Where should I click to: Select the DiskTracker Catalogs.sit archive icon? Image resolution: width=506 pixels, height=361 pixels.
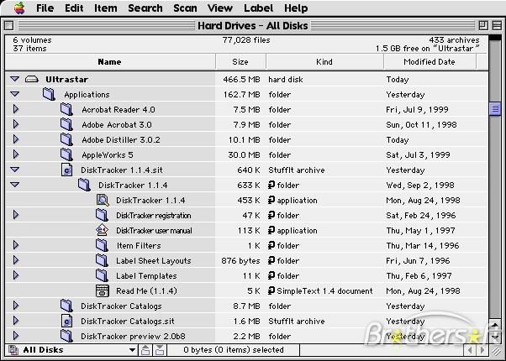pos(66,321)
